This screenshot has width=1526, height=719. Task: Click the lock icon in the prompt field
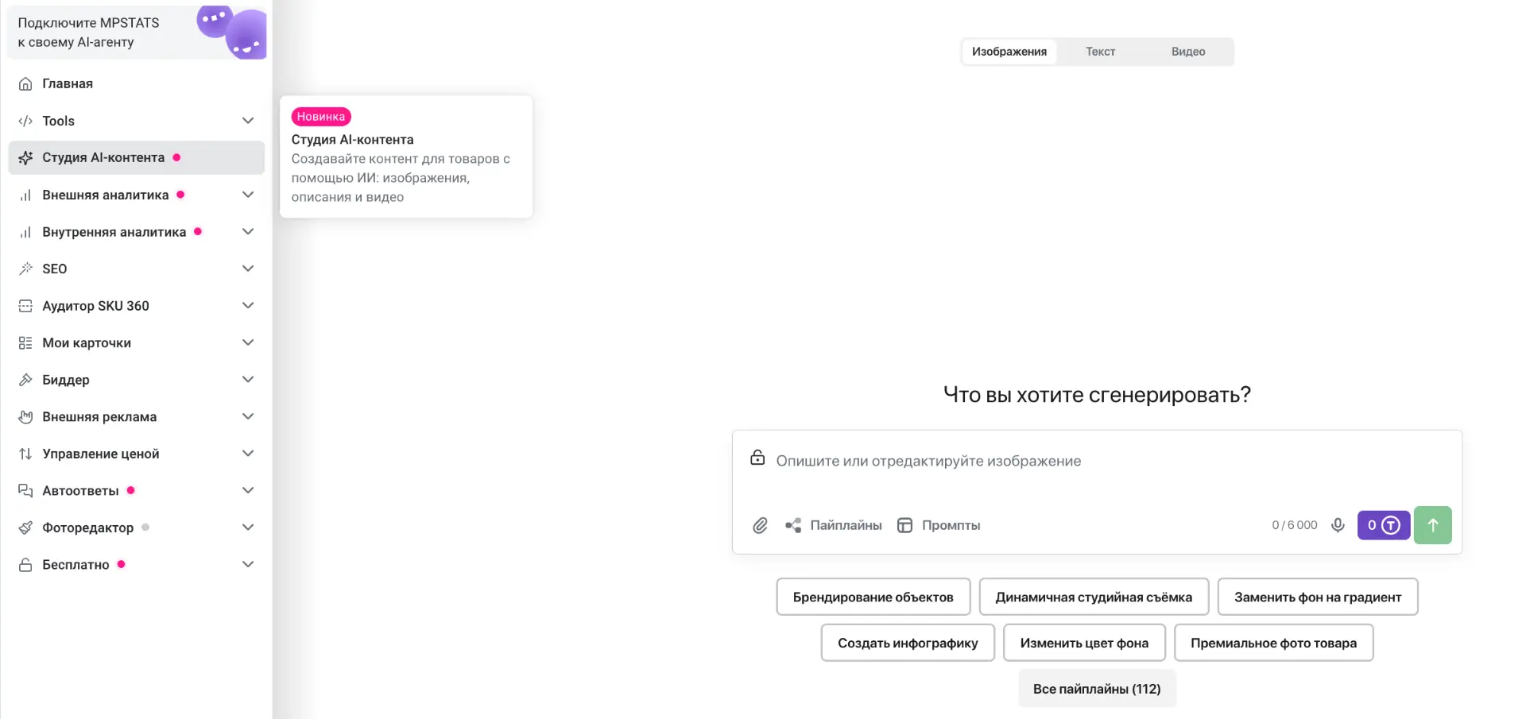757,458
